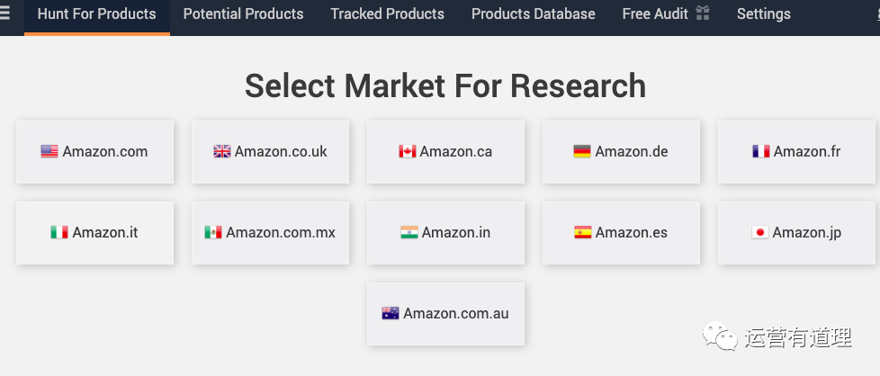Open the Tracked Products tab

[387, 14]
